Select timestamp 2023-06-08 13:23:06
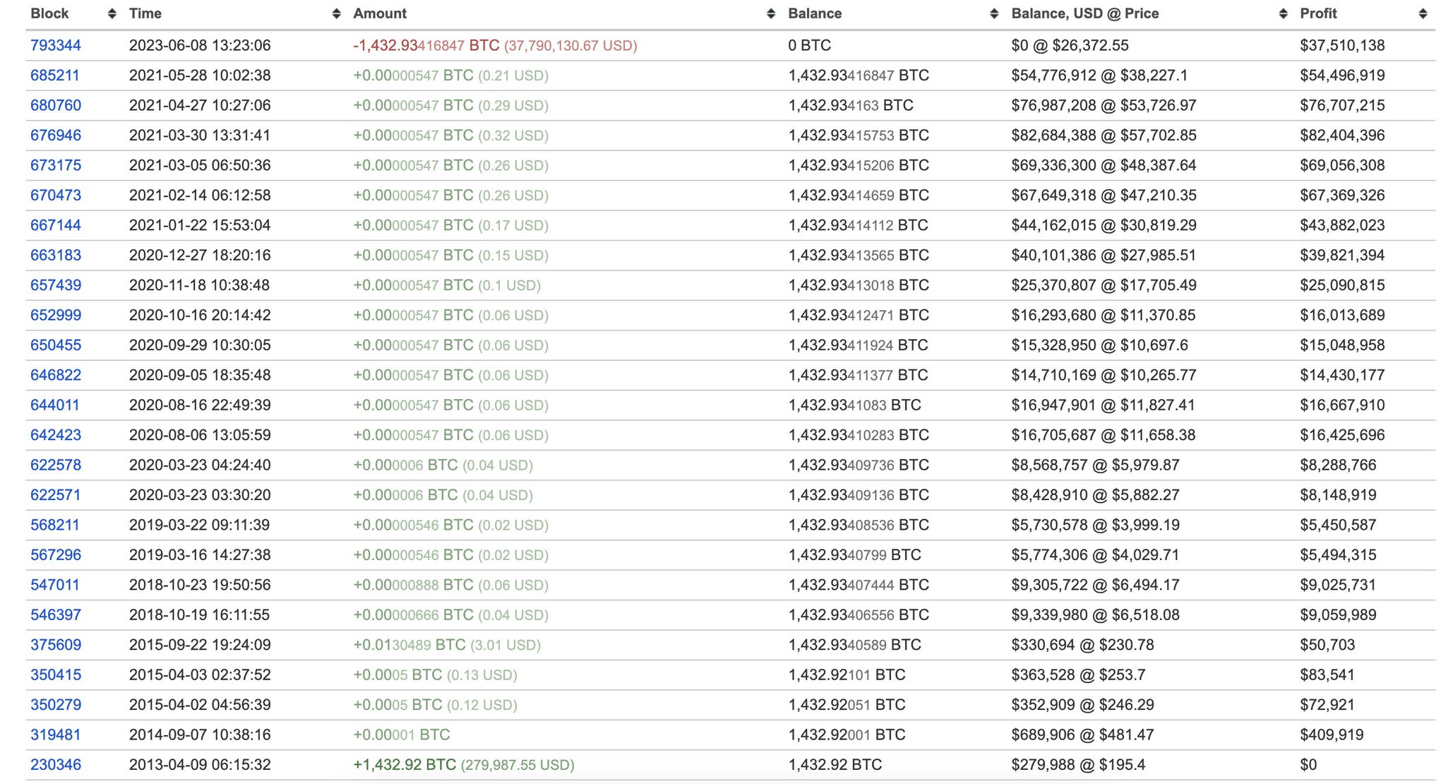The image size is (1446, 784). (200, 46)
